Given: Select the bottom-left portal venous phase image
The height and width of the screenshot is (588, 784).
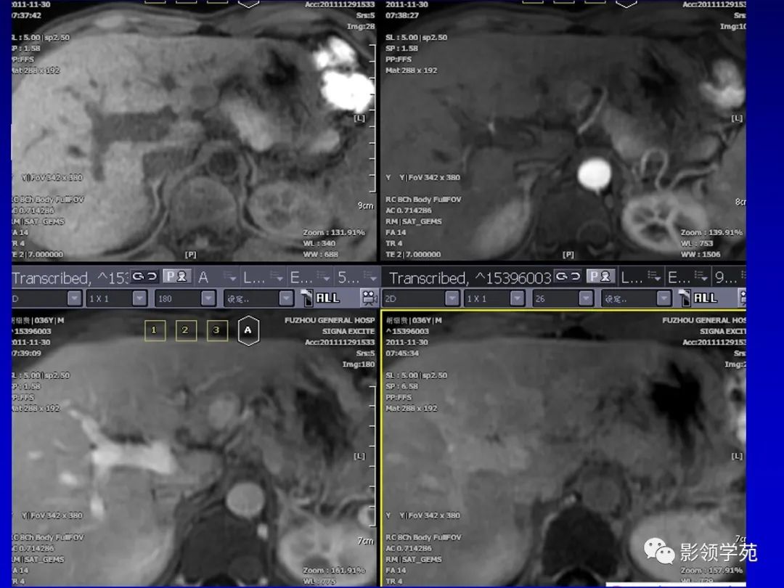Looking at the screenshot, I should point(194,448).
